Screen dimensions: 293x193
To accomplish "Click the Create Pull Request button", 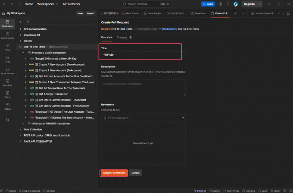I will [x=114, y=173].
